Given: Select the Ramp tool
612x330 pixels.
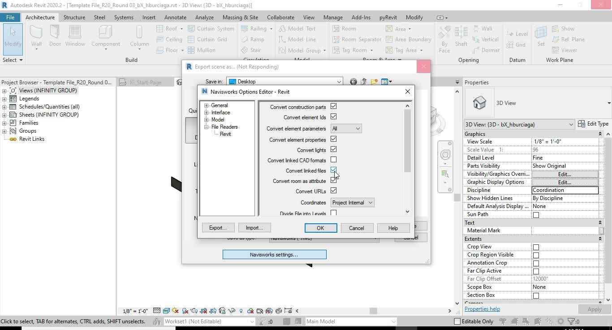Looking at the screenshot, I should (253, 39).
